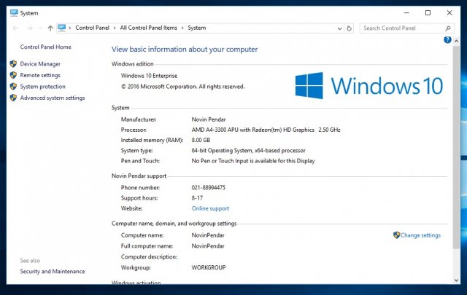Go up one level with Up arrow
This screenshot has width=467, height=295.
tap(50, 28)
